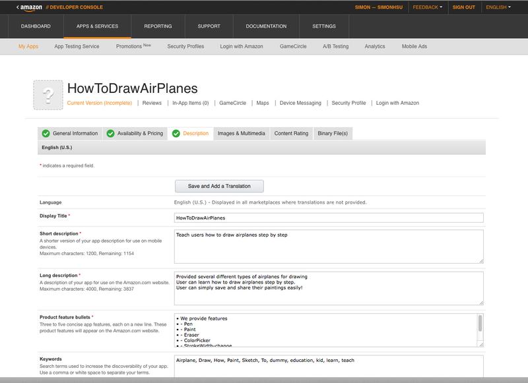
Task: Click Save and Add a Translation button
Action: (219, 187)
